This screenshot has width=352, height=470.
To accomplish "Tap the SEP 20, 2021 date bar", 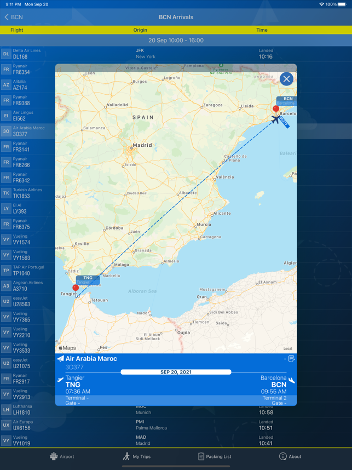I will [176, 372].
